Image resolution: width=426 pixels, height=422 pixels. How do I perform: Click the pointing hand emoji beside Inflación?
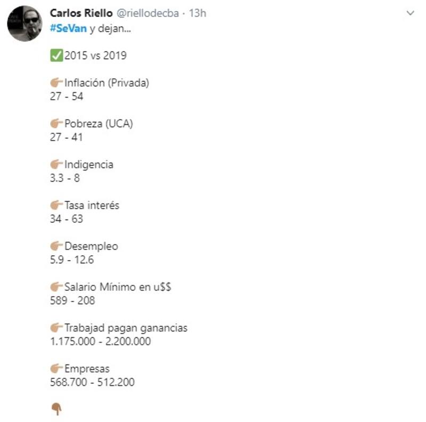pyautogui.click(x=56, y=83)
